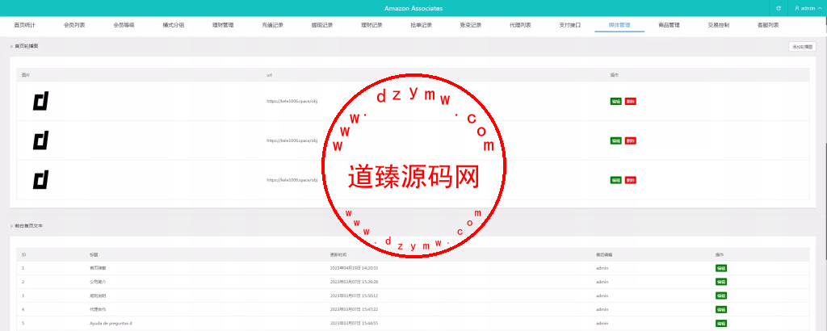Click red delete button in third carousel row
Image resolution: width=827 pixels, height=331 pixels.
click(630, 180)
